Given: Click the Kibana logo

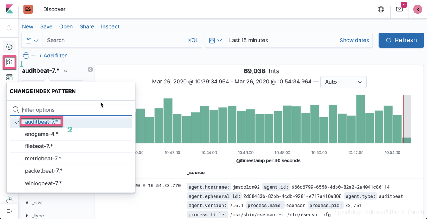Looking at the screenshot, I should coord(9,9).
